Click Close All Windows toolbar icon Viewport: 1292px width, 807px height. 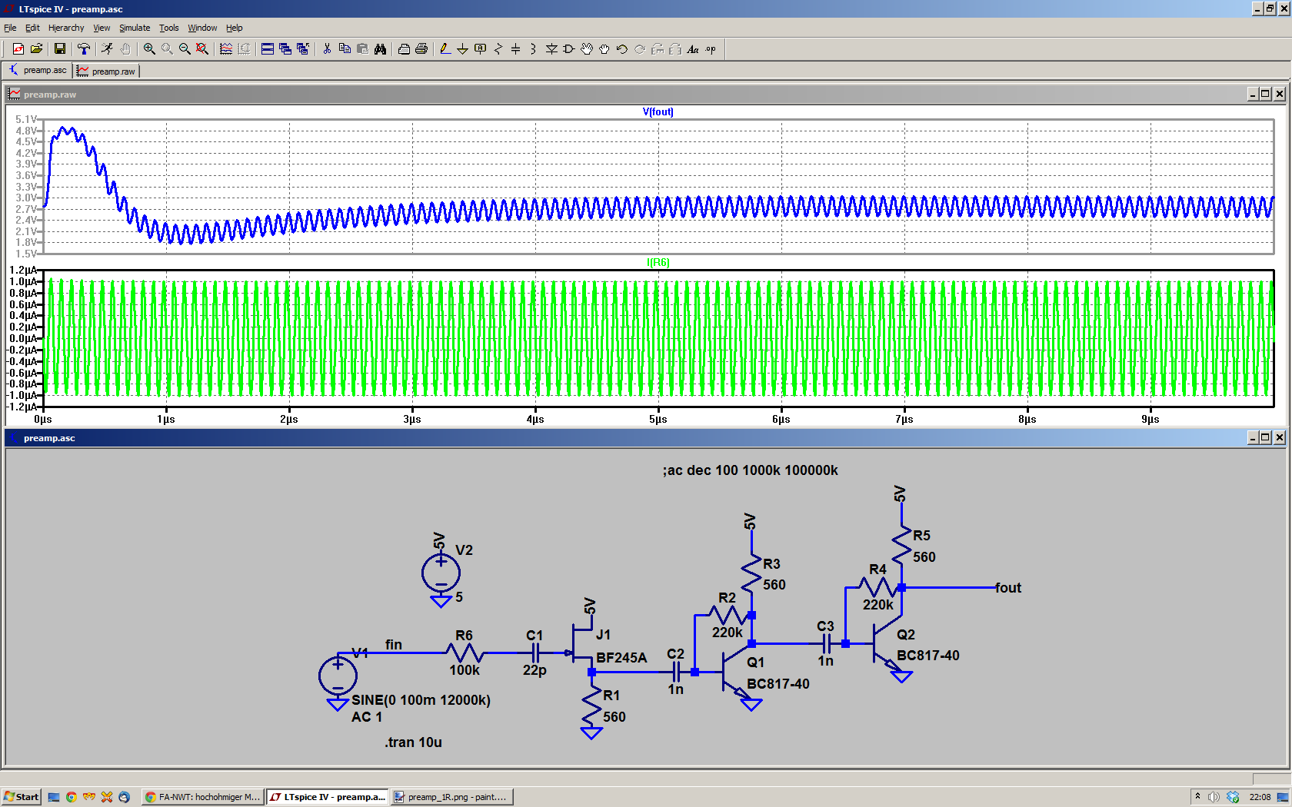coord(303,49)
